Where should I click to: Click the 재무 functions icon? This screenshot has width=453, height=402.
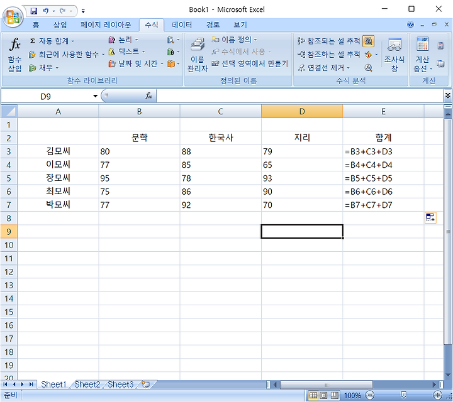[32, 67]
